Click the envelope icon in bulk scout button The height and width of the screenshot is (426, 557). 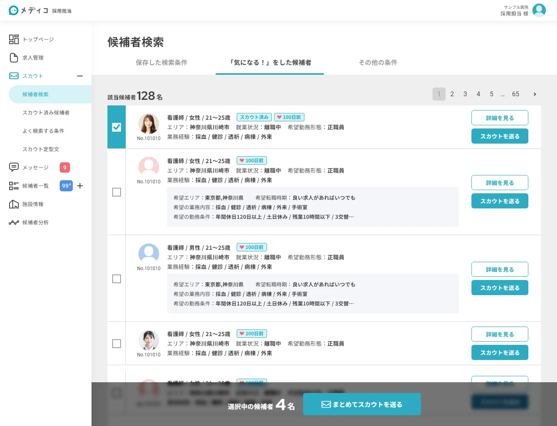[326, 405]
